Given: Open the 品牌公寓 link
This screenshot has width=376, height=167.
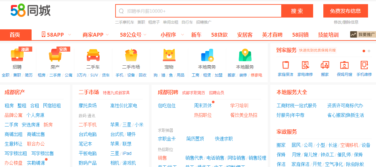Looking at the screenshot, I should point(13,115).
